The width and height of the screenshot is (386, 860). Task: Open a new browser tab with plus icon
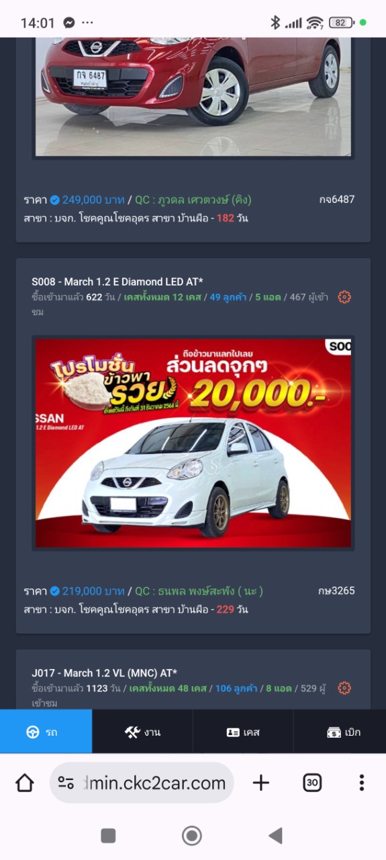260,783
